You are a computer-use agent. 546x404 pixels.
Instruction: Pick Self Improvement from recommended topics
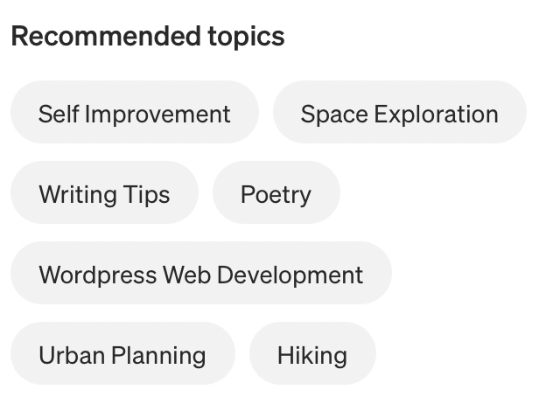[135, 114]
